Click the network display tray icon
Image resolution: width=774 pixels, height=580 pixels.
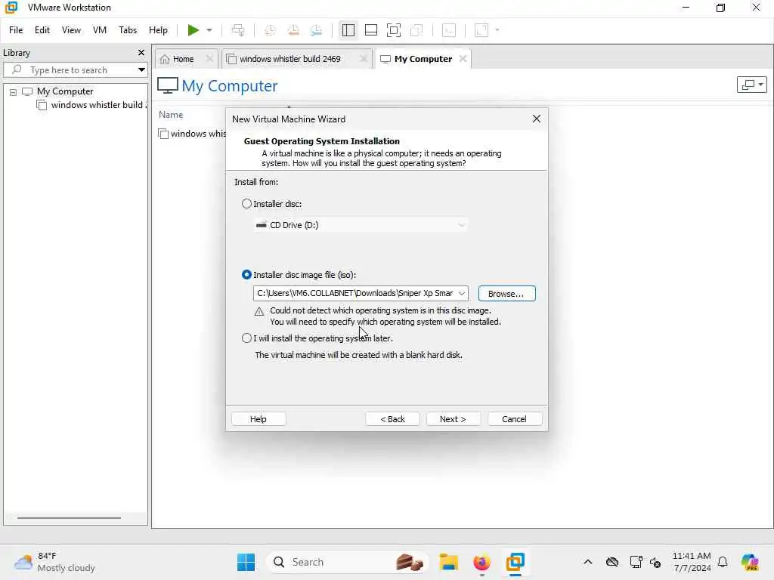pyautogui.click(x=636, y=562)
